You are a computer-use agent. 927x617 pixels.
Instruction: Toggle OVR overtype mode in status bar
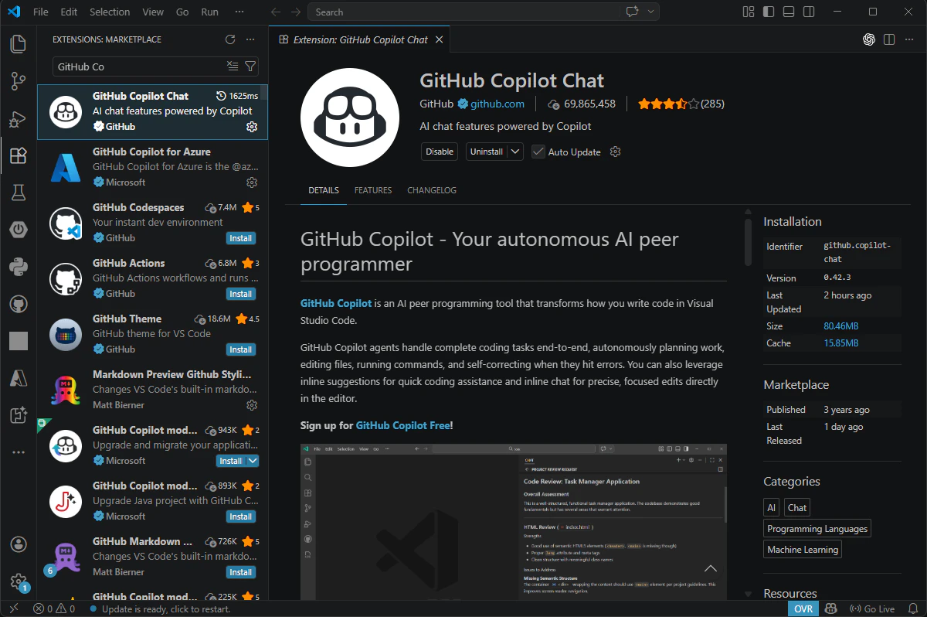point(803,609)
